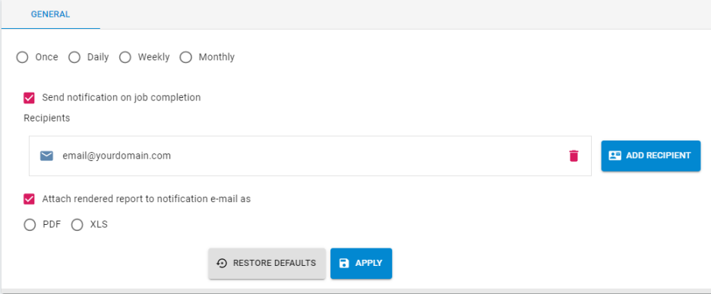Click the email@yourdomain.com recipient entry
This screenshot has height=294, width=711.
pos(310,156)
